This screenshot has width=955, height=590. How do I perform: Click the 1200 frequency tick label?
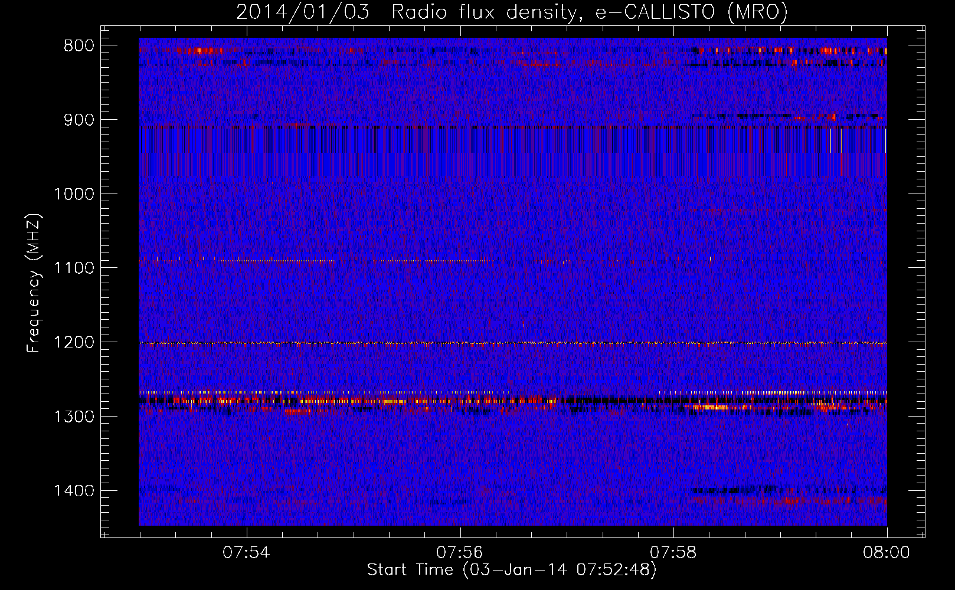(74, 343)
